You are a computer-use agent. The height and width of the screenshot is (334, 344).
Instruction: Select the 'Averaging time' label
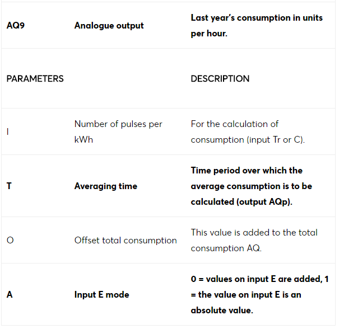(x=106, y=186)
